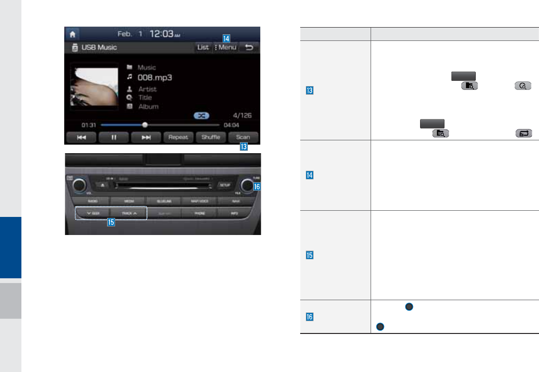This screenshot has height=372, width=539.
Task: Open the track List
Action: tap(203, 48)
